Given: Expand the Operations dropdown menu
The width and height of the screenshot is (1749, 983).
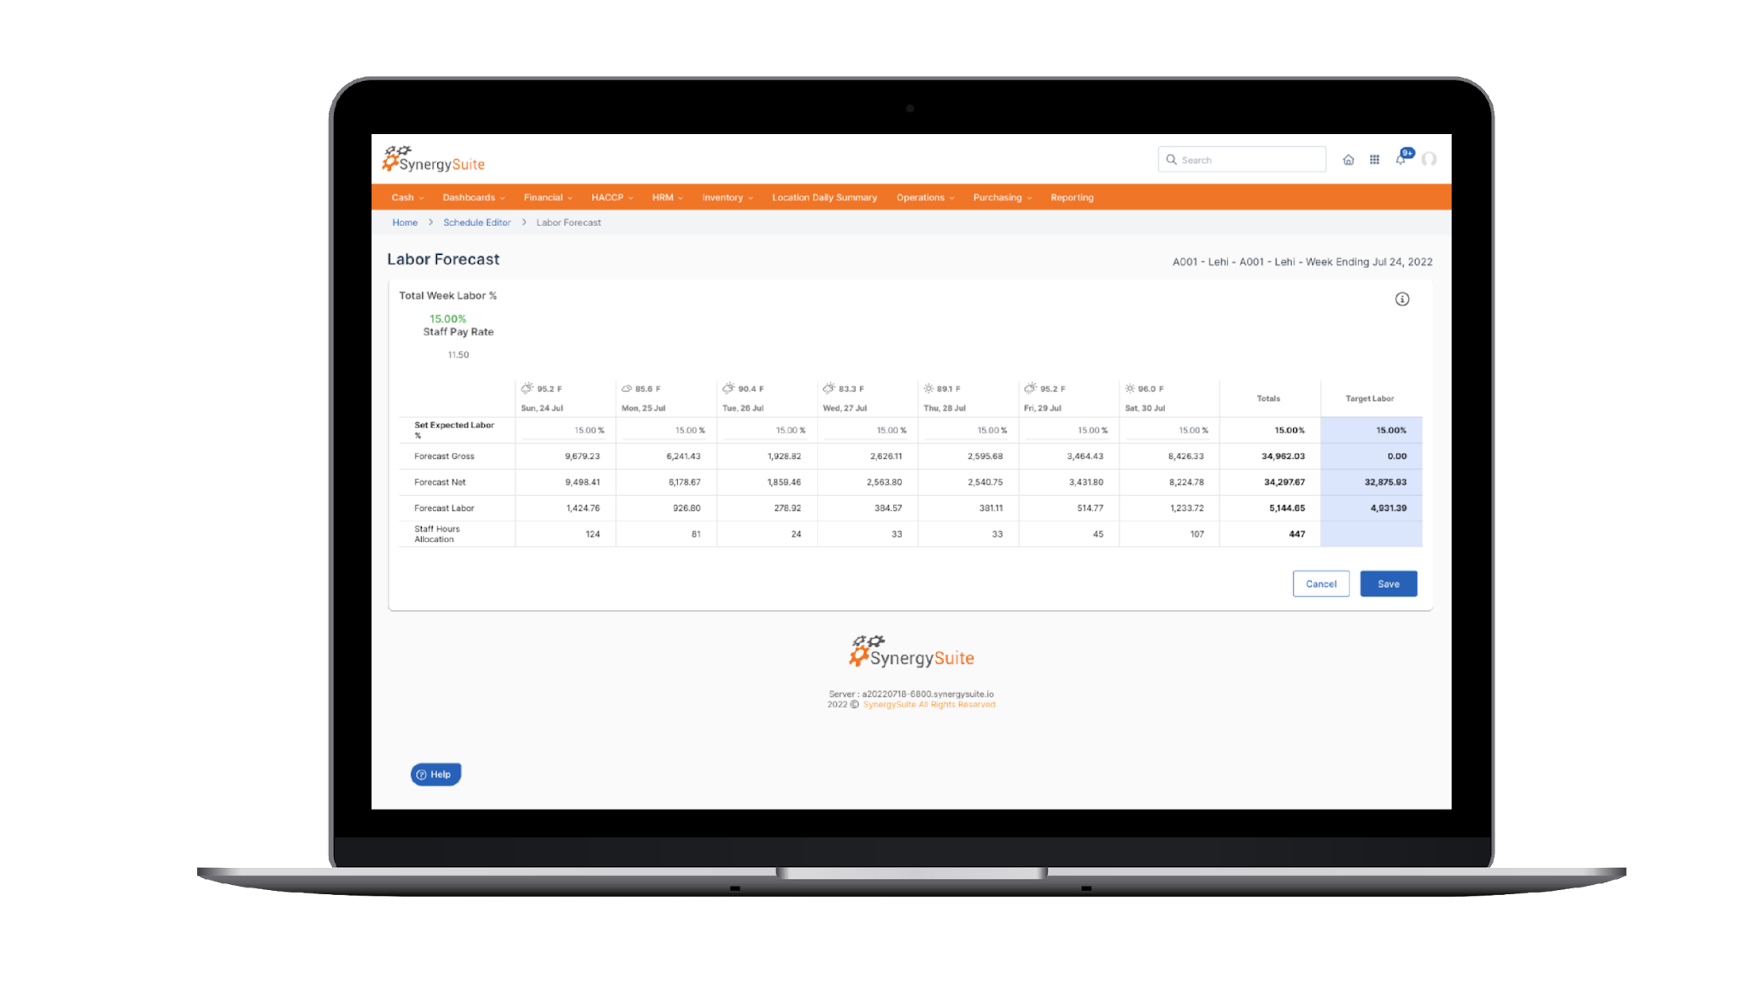Looking at the screenshot, I should (x=925, y=198).
